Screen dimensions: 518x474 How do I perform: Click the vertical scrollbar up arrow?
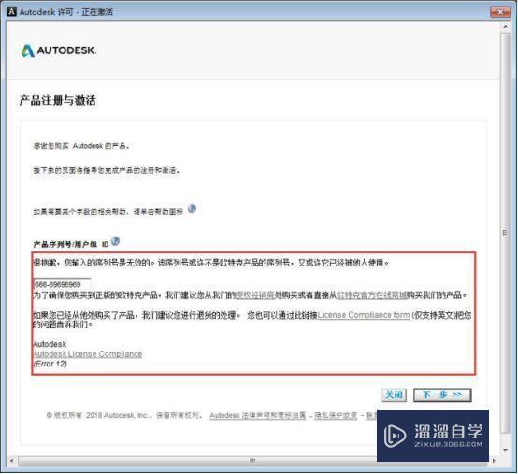(505, 26)
